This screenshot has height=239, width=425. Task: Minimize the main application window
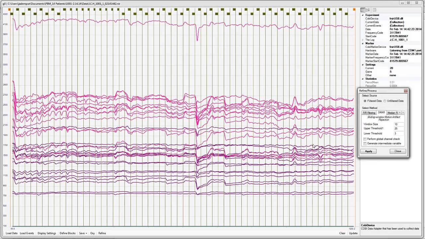[x=402, y=3]
